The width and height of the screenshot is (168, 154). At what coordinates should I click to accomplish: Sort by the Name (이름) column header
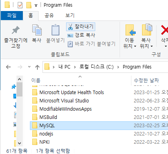(36, 80)
